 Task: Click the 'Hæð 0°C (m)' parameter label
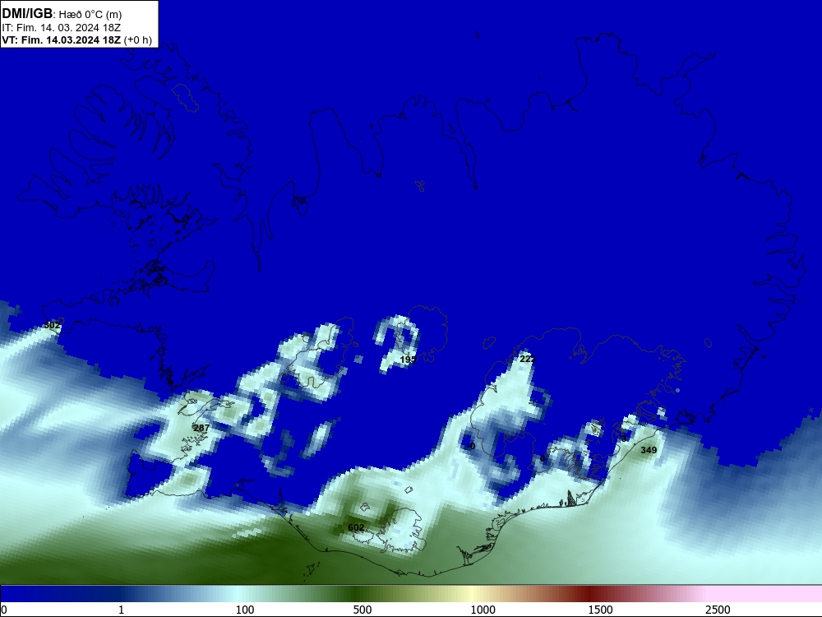click(x=90, y=14)
